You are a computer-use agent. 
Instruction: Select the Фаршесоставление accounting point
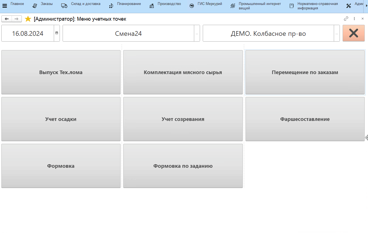(x=305, y=119)
